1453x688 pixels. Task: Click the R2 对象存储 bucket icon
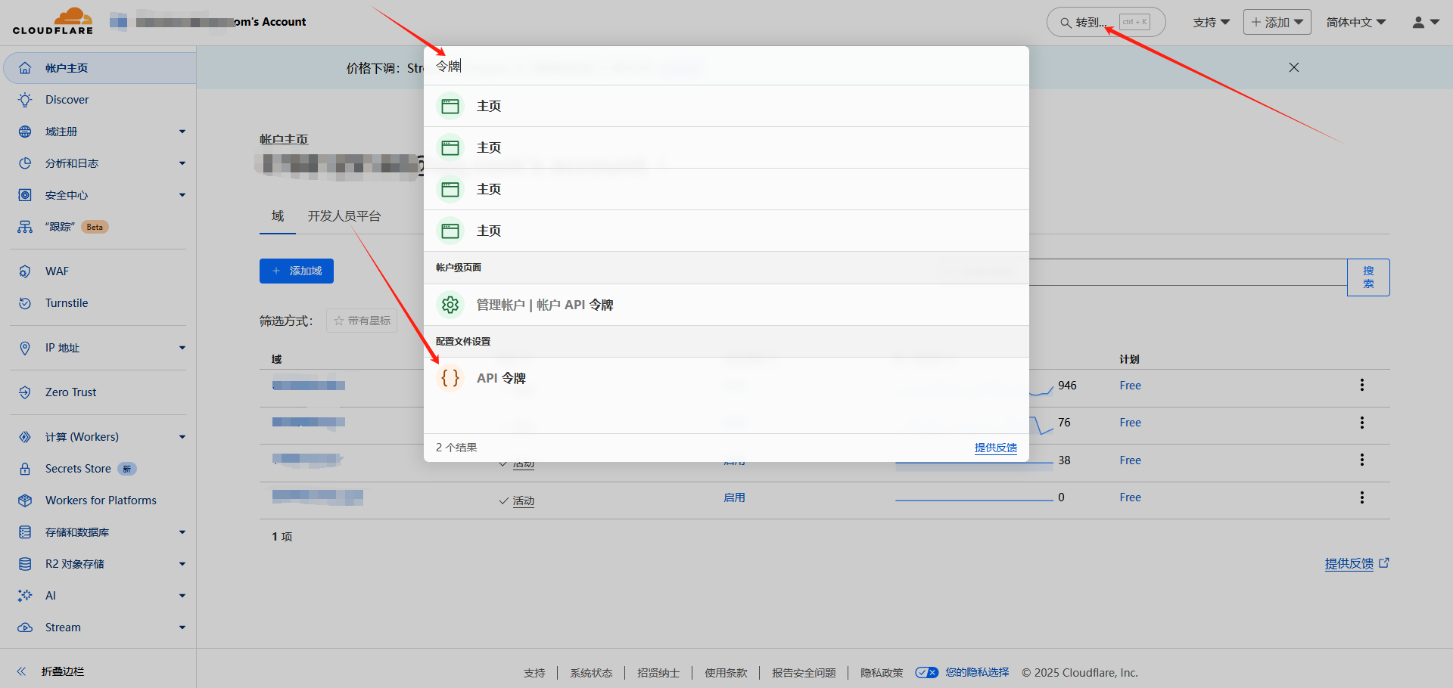[x=25, y=564]
